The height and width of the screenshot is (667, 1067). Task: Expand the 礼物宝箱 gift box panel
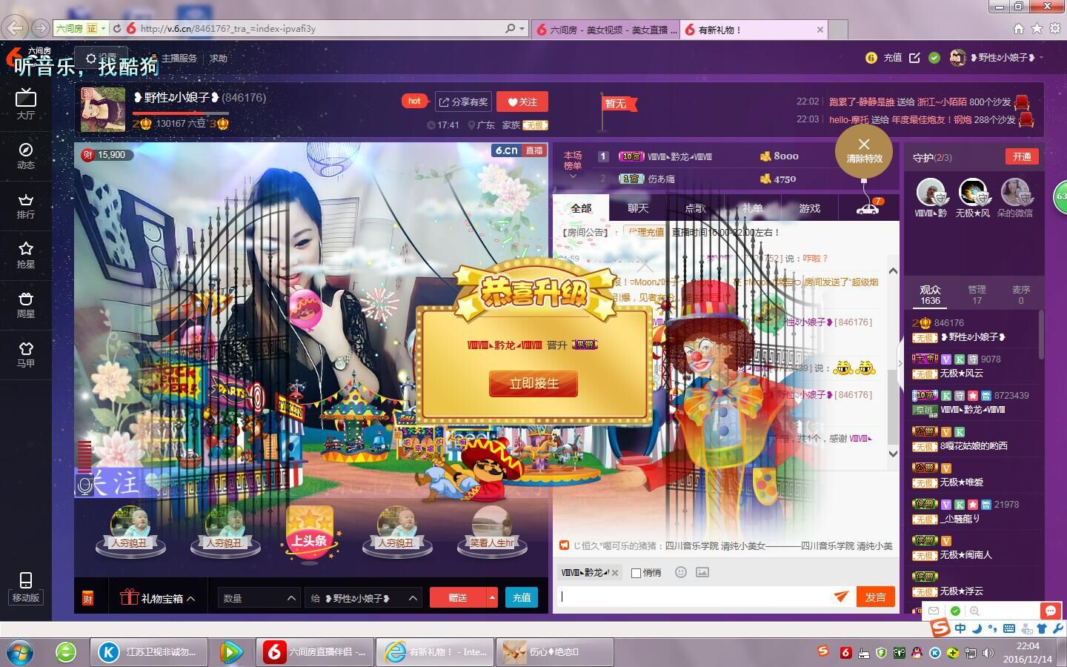pyautogui.click(x=158, y=598)
